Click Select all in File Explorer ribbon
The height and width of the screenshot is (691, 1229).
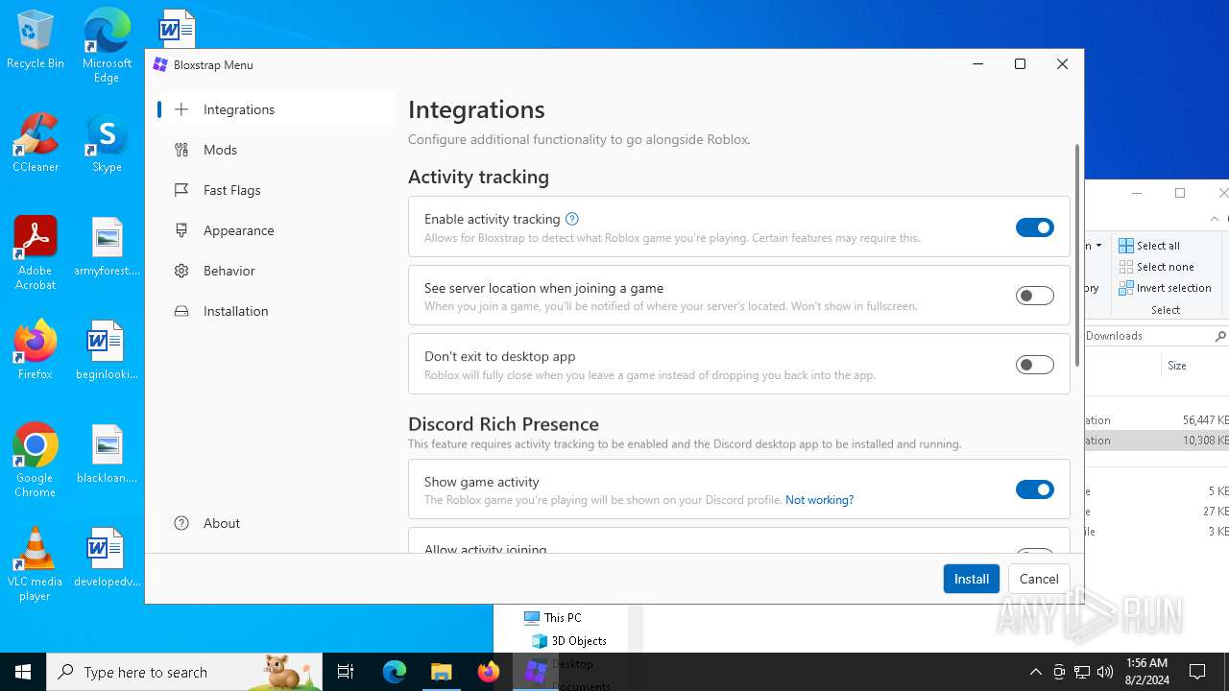1150,246
